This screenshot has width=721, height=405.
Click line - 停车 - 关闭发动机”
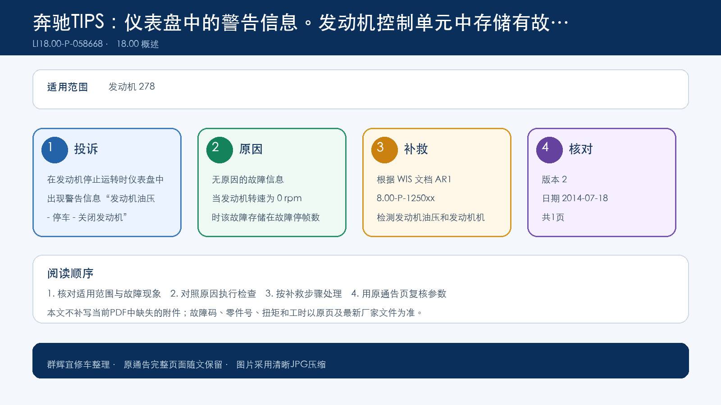(87, 217)
